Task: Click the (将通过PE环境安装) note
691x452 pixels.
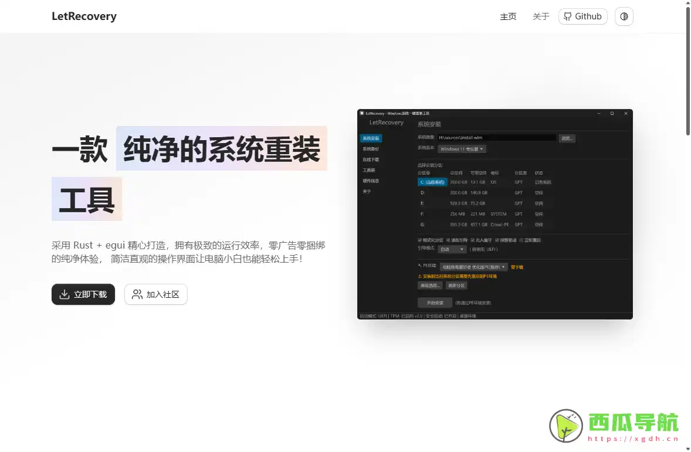Action: (x=473, y=303)
